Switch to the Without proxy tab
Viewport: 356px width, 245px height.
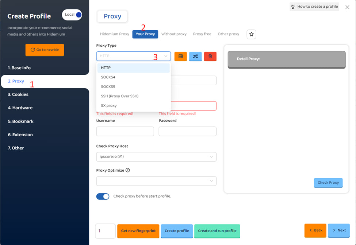click(174, 34)
